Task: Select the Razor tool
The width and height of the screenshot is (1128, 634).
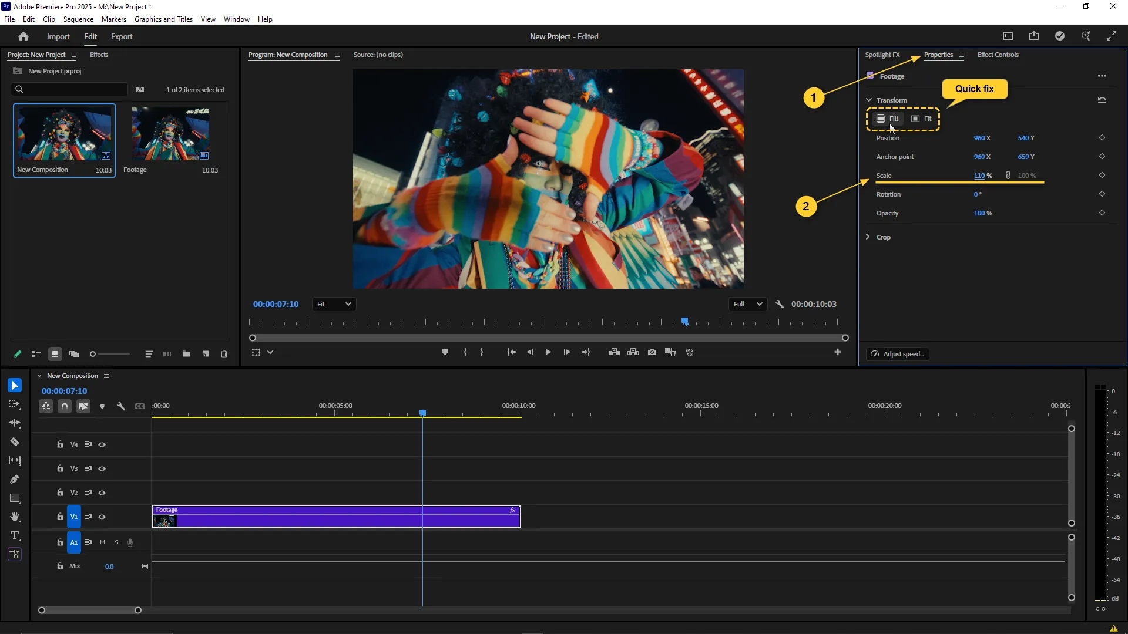Action: pos(15,442)
